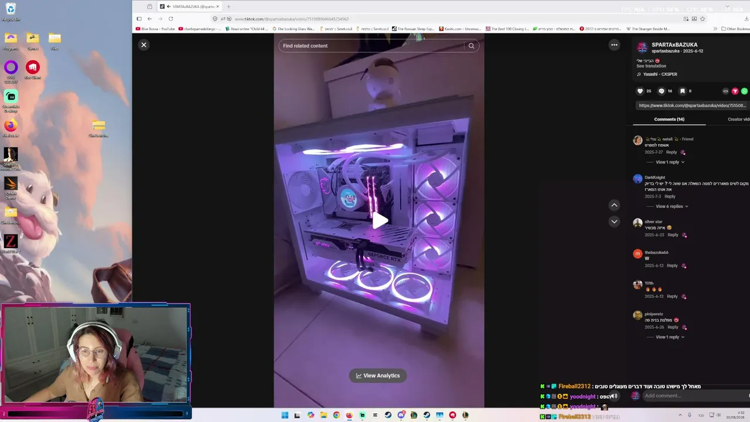Switch to the Comments (14) tab
Image resolution: width=750 pixels, height=422 pixels.
tap(669, 119)
